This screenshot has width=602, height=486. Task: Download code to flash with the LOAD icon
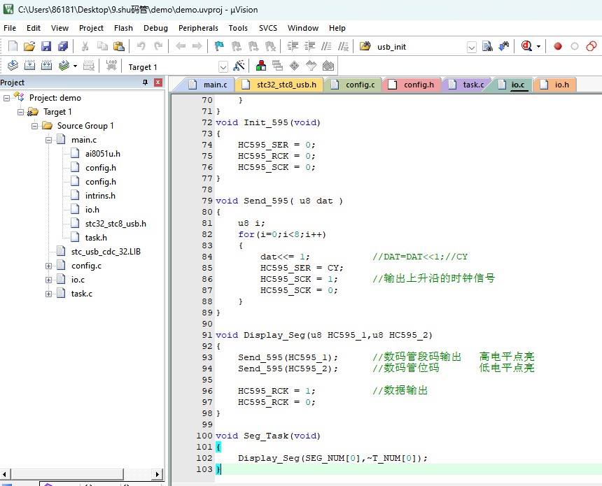(111, 66)
